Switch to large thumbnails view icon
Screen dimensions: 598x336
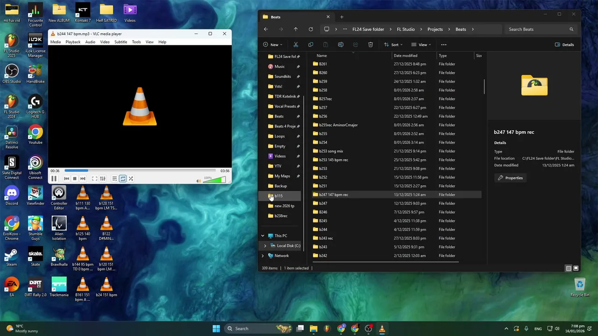576,268
